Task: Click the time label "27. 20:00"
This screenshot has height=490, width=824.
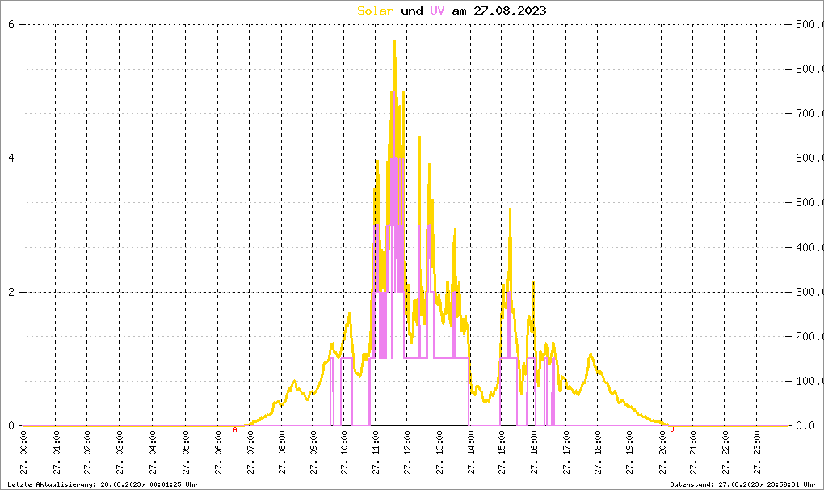Action: click(x=661, y=453)
